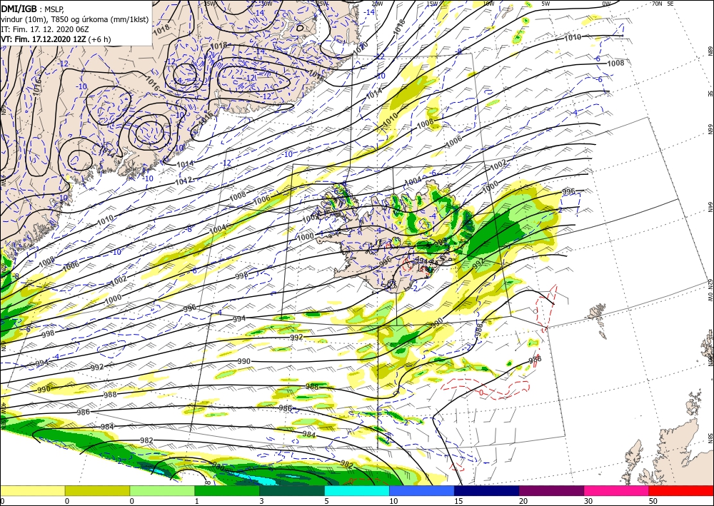Click the "70N 5E" label at top

[663, 3]
